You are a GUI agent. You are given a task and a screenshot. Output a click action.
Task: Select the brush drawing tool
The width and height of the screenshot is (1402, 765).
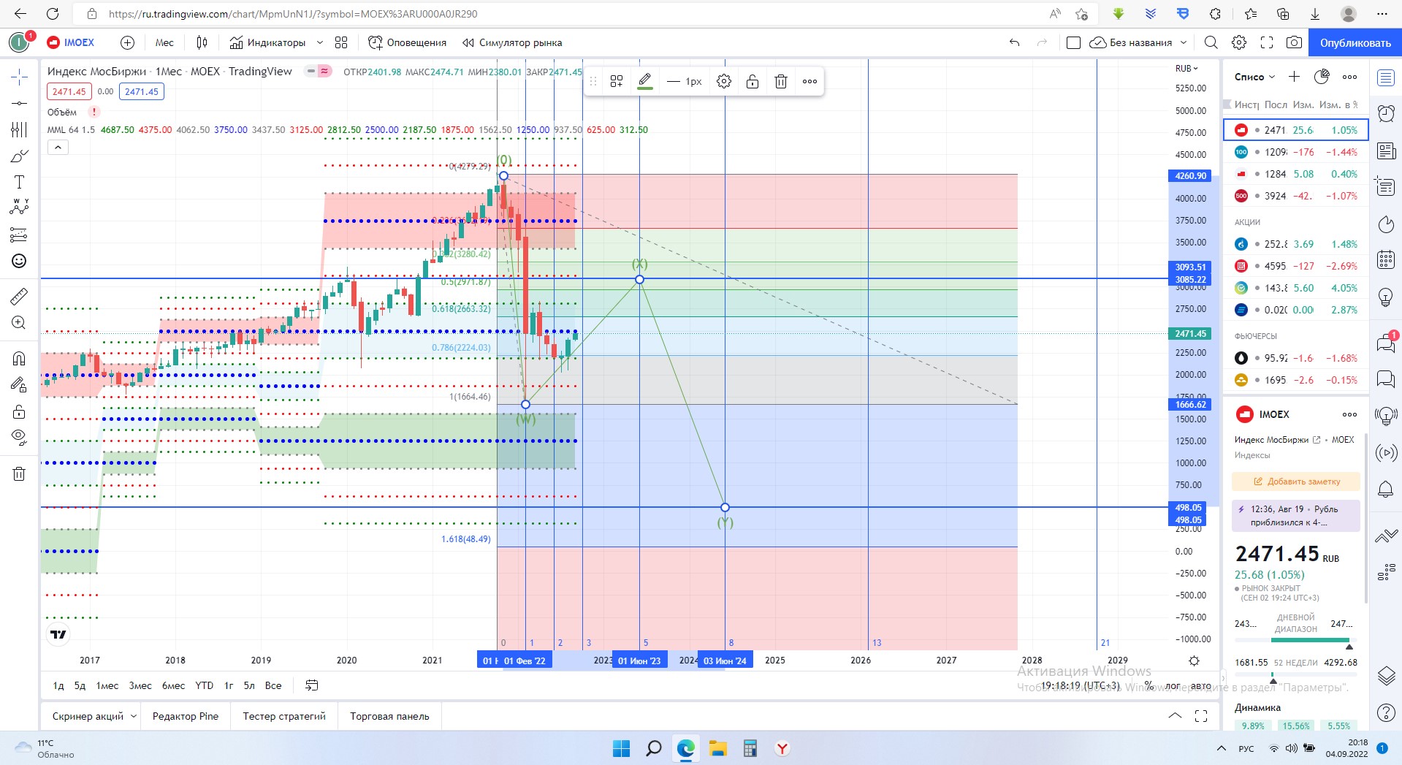pyautogui.click(x=19, y=156)
